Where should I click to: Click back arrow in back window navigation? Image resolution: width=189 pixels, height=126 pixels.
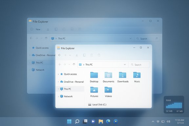tap(31, 38)
